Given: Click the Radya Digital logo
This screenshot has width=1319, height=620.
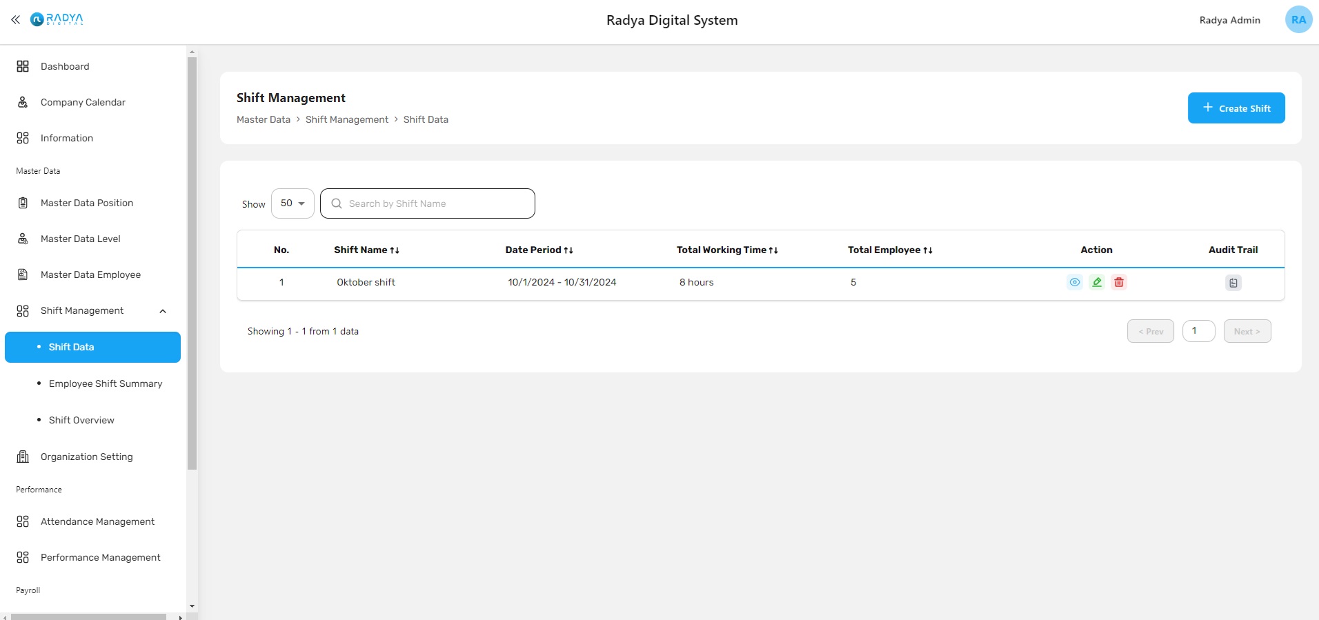Looking at the screenshot, I should click(x=57, y=19).
